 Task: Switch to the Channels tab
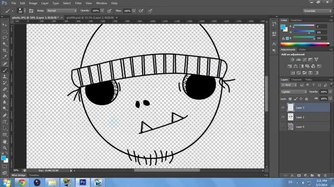(296, 79)
